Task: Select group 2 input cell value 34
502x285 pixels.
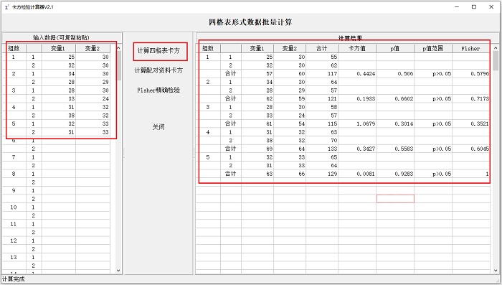Action: point(59,73)
